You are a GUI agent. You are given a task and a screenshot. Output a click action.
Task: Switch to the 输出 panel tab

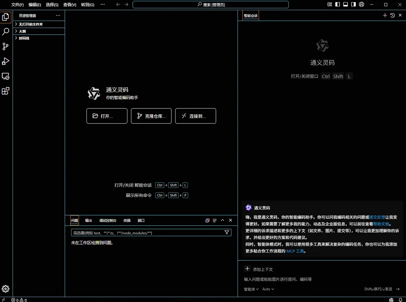click(89, 221)
